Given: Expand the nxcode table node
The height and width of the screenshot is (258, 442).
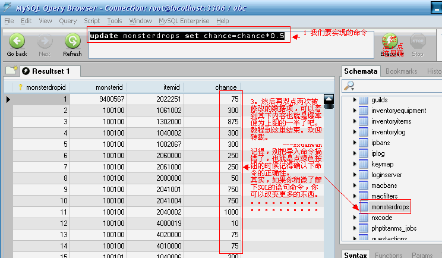Looking at the screenshot, I should coord(355,218).
